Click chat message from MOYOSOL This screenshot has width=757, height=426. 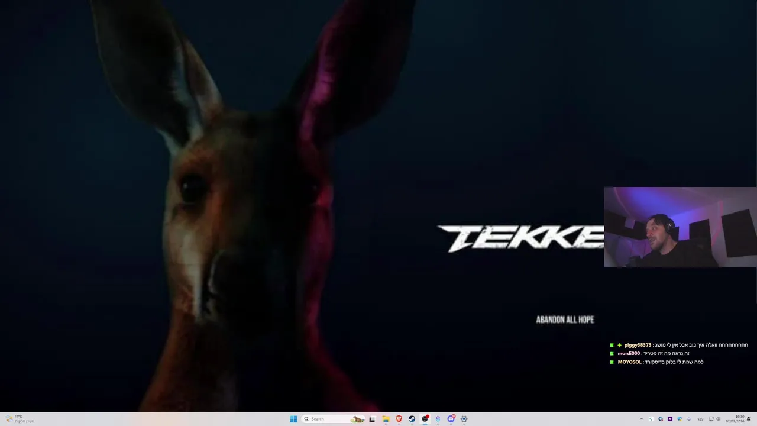[x=656, y=362]
